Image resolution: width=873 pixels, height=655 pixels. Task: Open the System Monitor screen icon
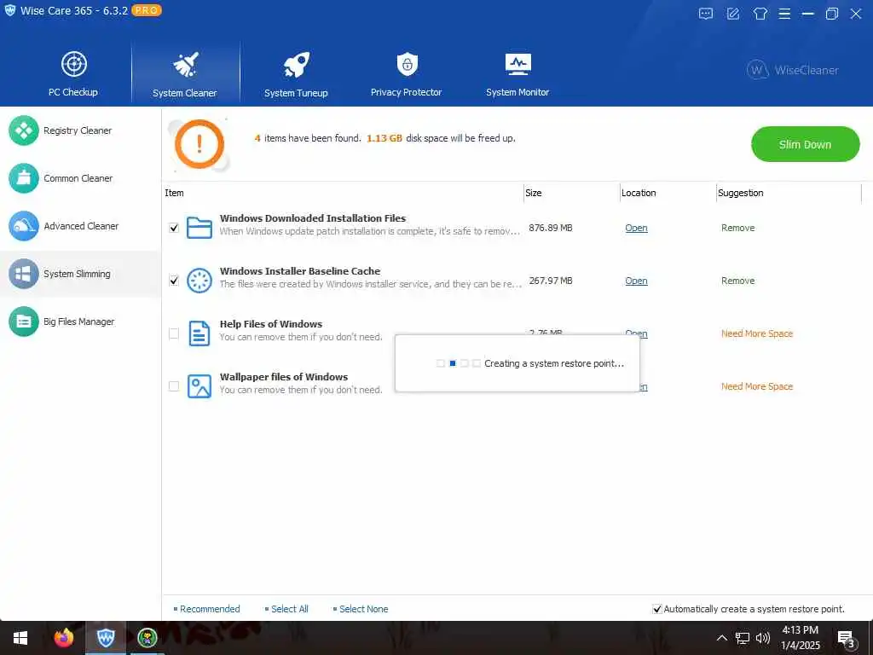click(517, 64)
